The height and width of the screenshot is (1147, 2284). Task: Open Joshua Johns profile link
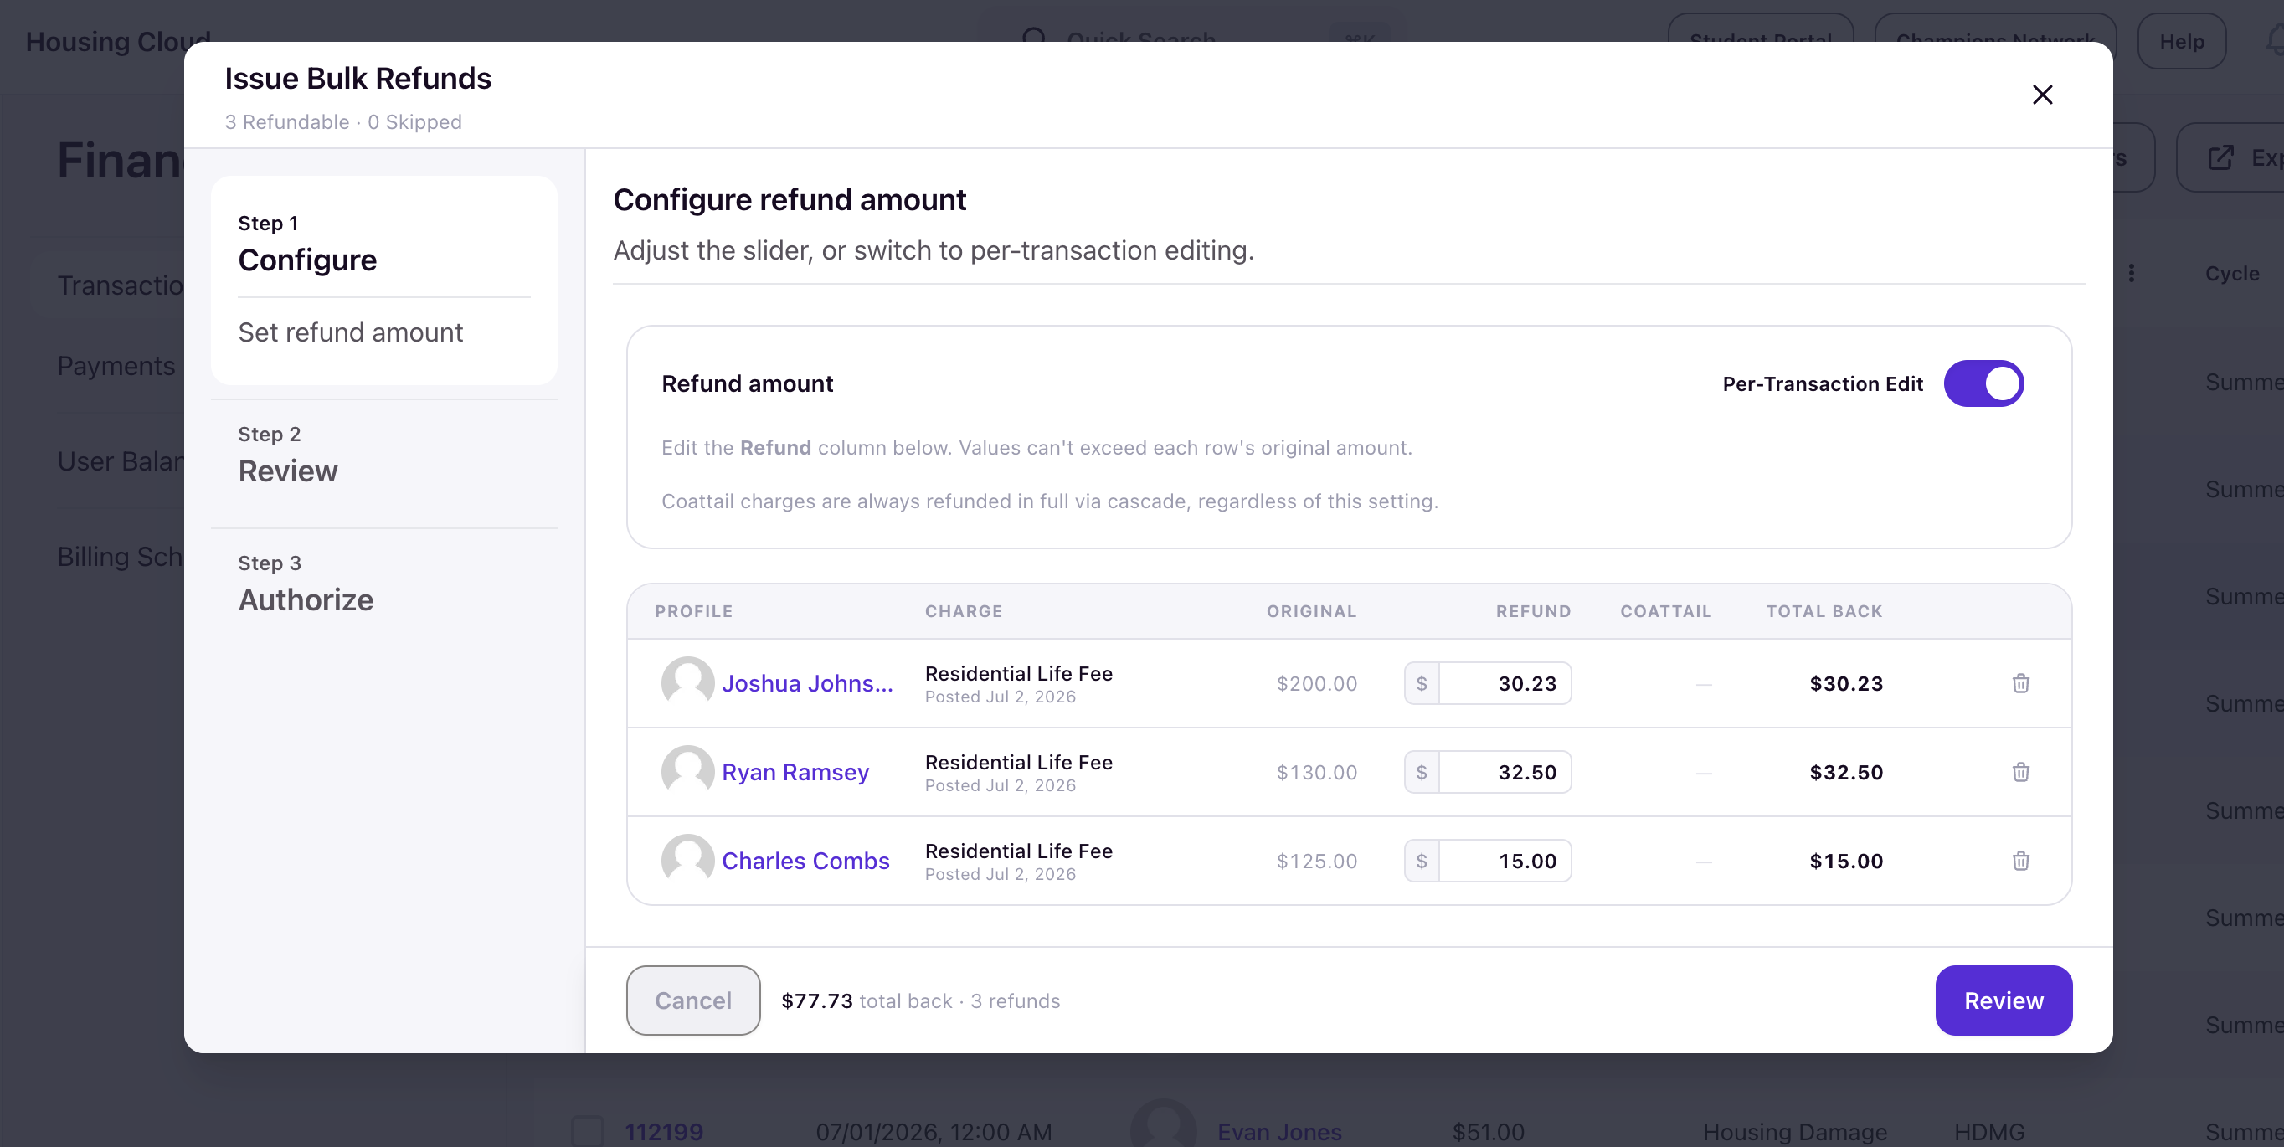pos(807,683)
